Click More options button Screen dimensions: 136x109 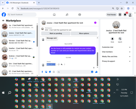coord(84,34)
